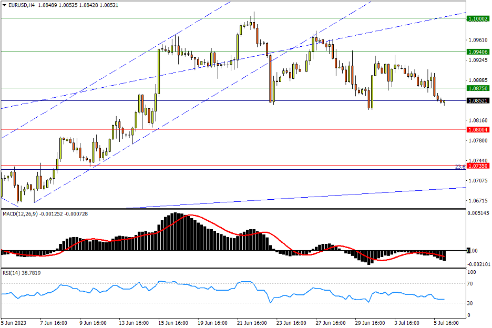Click the green 1.09406 price level tag

point(477,52)
